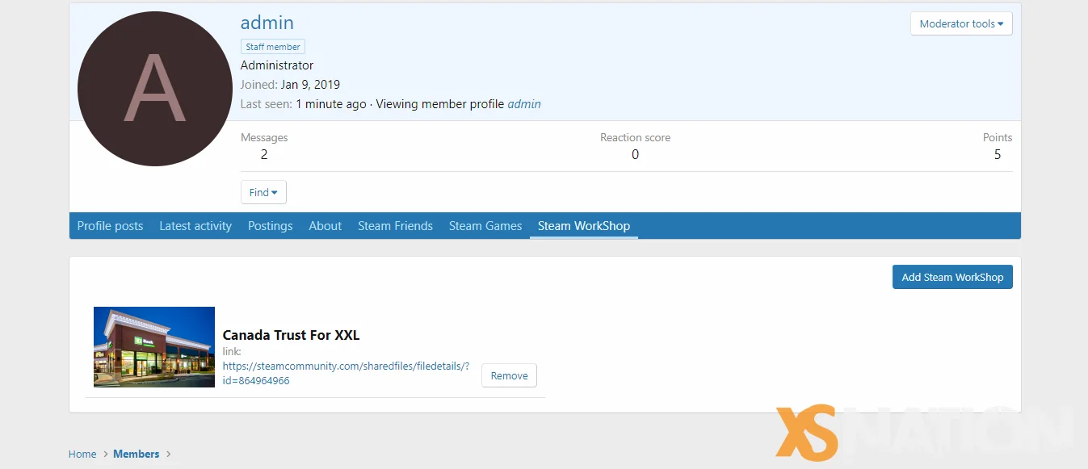The height and width of the screenshot is (469, 1088).
Task: Open the Moderator tools dropdown
Action: point(961,23)
